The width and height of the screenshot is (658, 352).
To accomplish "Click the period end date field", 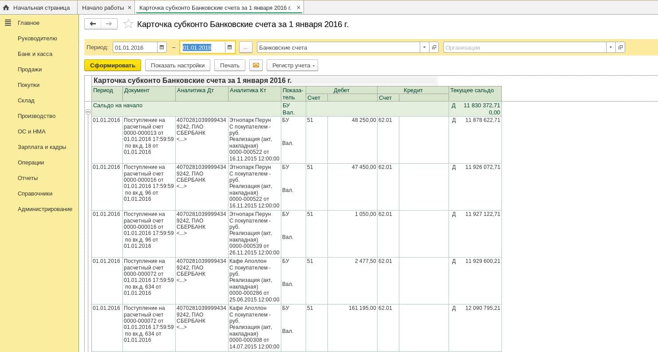I will click(203, 47).
